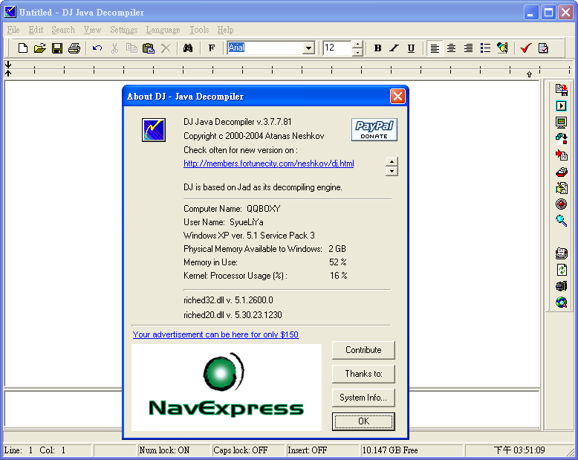Click into the font size field showing 12

point(337,48)
